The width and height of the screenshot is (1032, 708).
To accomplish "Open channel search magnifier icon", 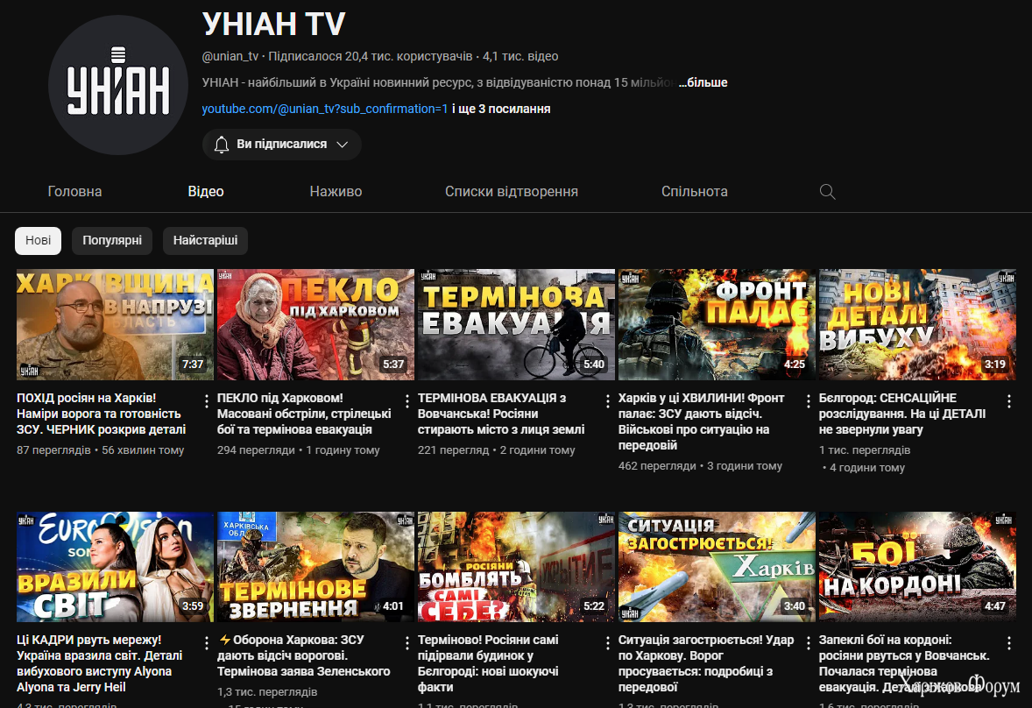I will 827,192.
